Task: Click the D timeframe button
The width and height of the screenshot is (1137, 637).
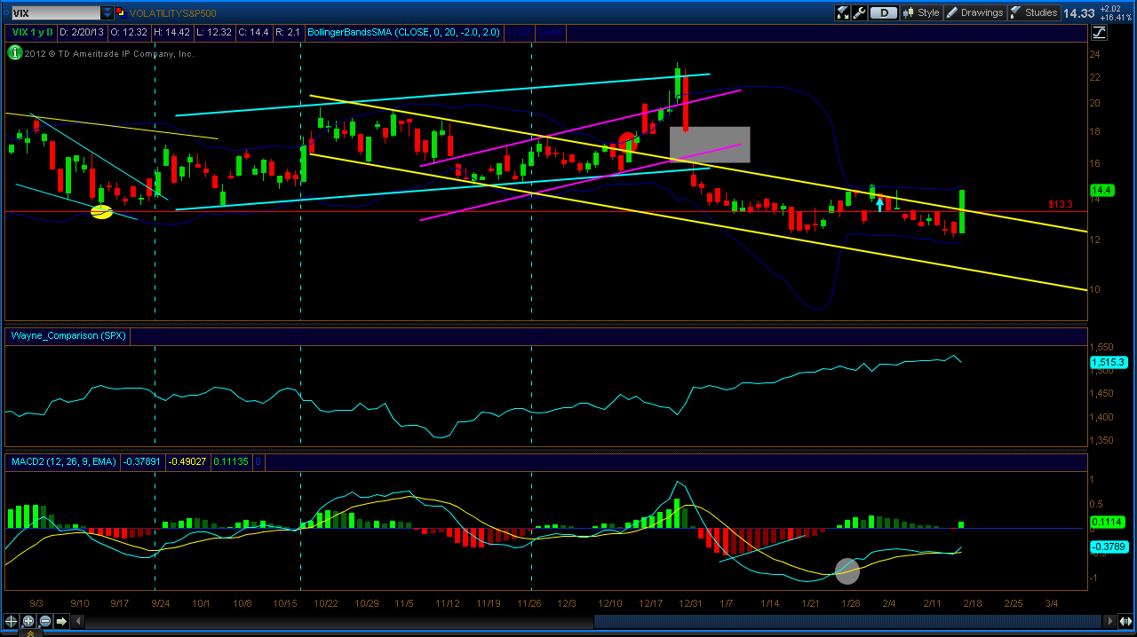Action: point(883,12)
